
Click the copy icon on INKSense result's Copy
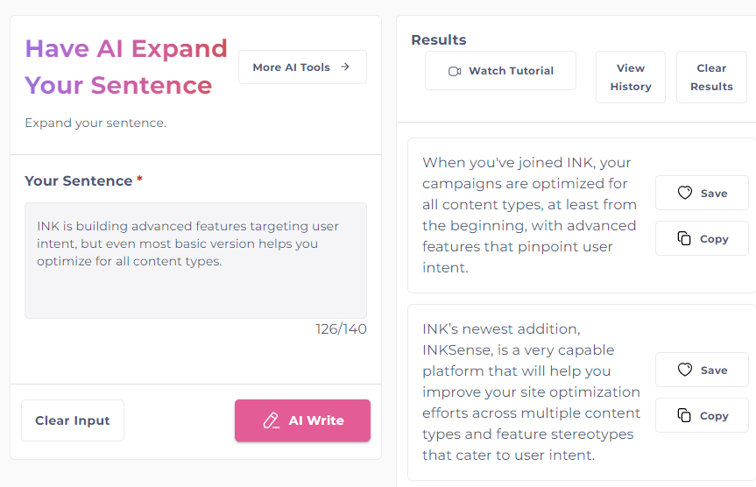[684, 415]
